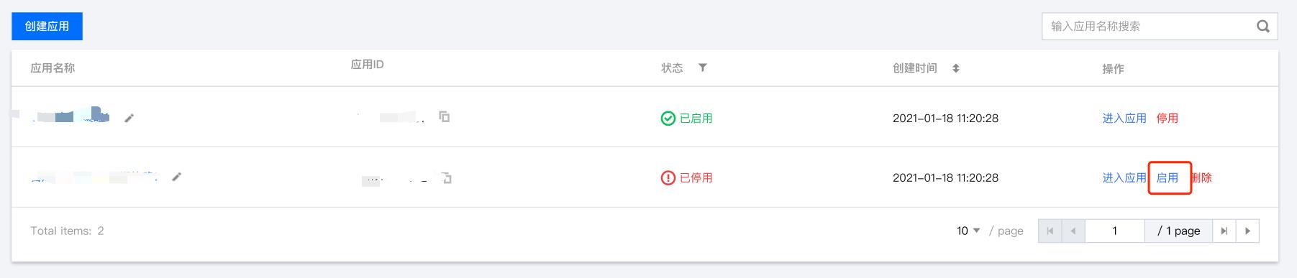Click 进入应用 for the stopped application
This screenshot has height=278, width=1297.
point(1124,177)
